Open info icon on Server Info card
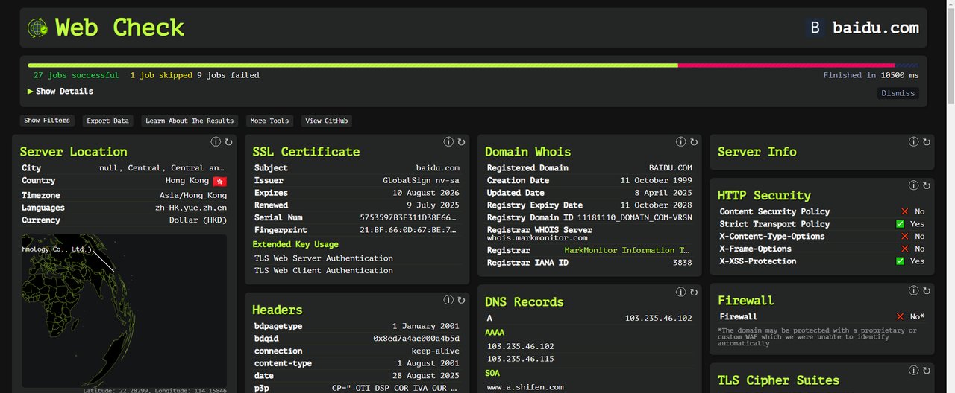 [914, 141]
